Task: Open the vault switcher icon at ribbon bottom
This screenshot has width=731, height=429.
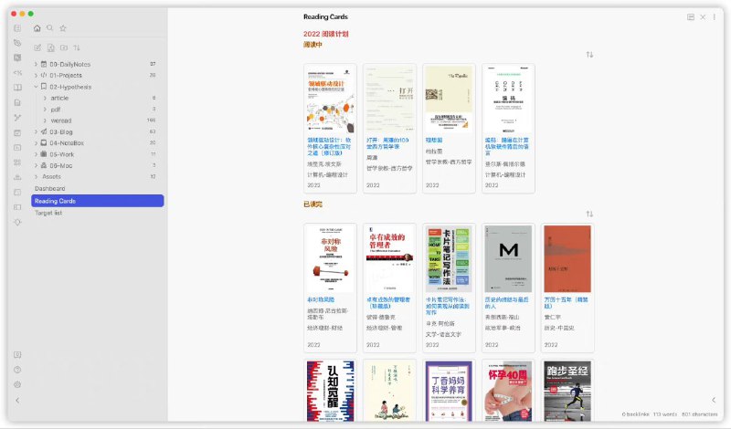Action: tap(17, 355)
